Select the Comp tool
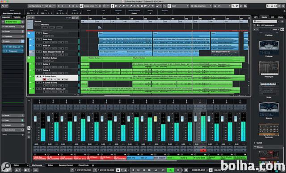This screenshot has height=173, width=286. [x=142, y=6]
